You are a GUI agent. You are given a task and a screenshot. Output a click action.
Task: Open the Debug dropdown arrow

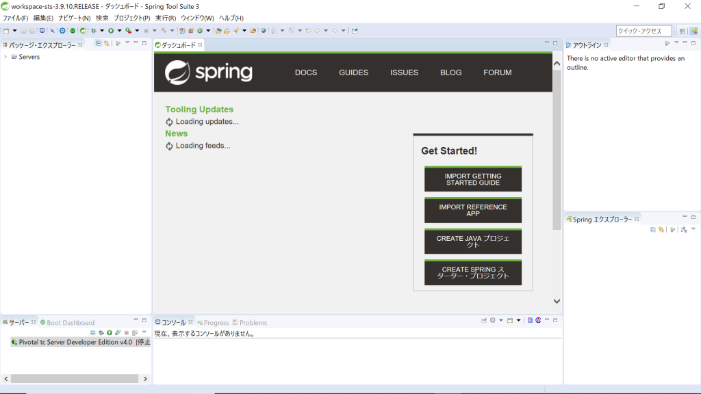pyautogui.click(x=102, y=31)
